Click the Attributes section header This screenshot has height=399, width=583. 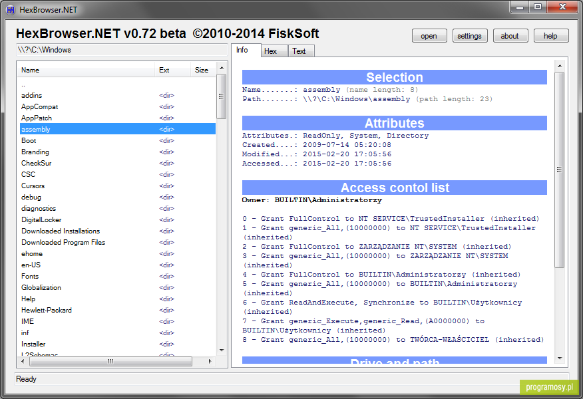click(395, 123)
